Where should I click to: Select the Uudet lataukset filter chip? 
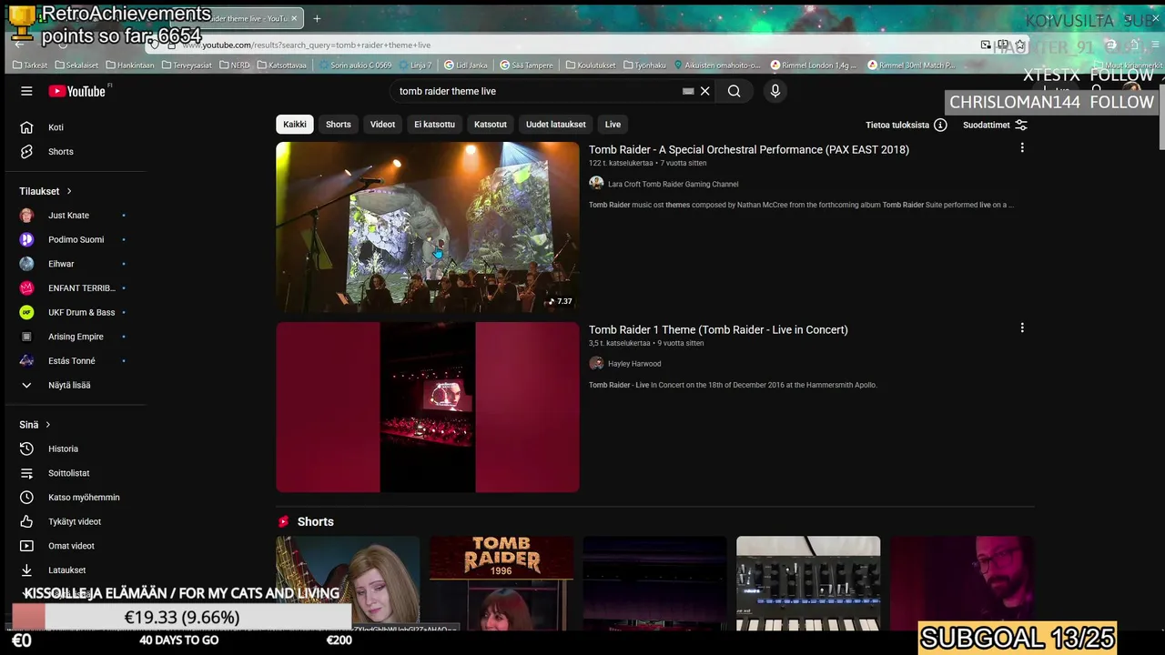[555, 125]
